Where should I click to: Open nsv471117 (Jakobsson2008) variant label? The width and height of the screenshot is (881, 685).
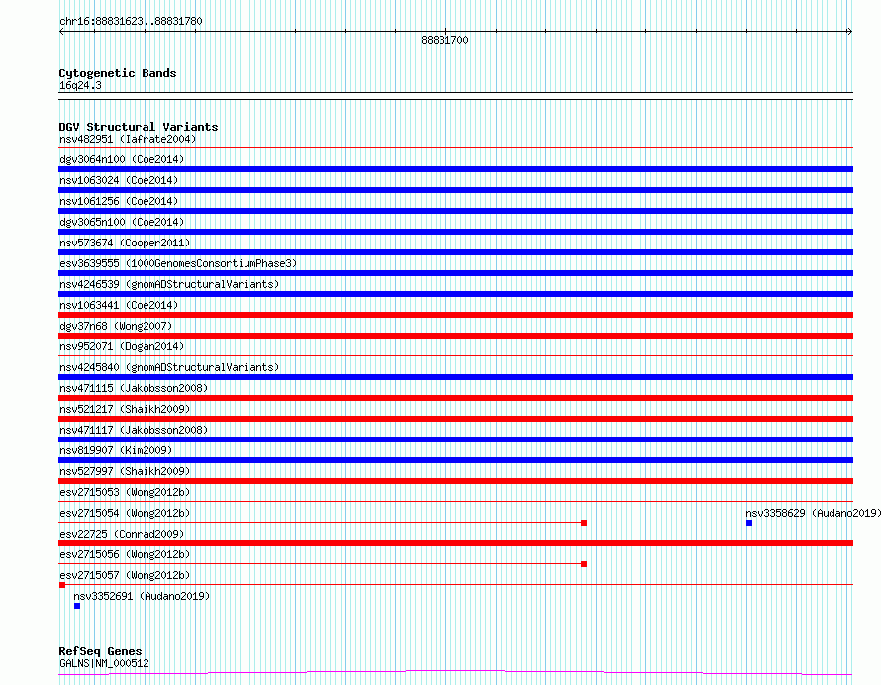tap(134, 430)
